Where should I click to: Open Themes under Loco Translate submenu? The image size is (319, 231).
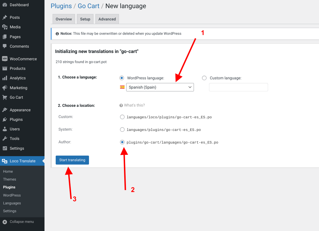10,179
